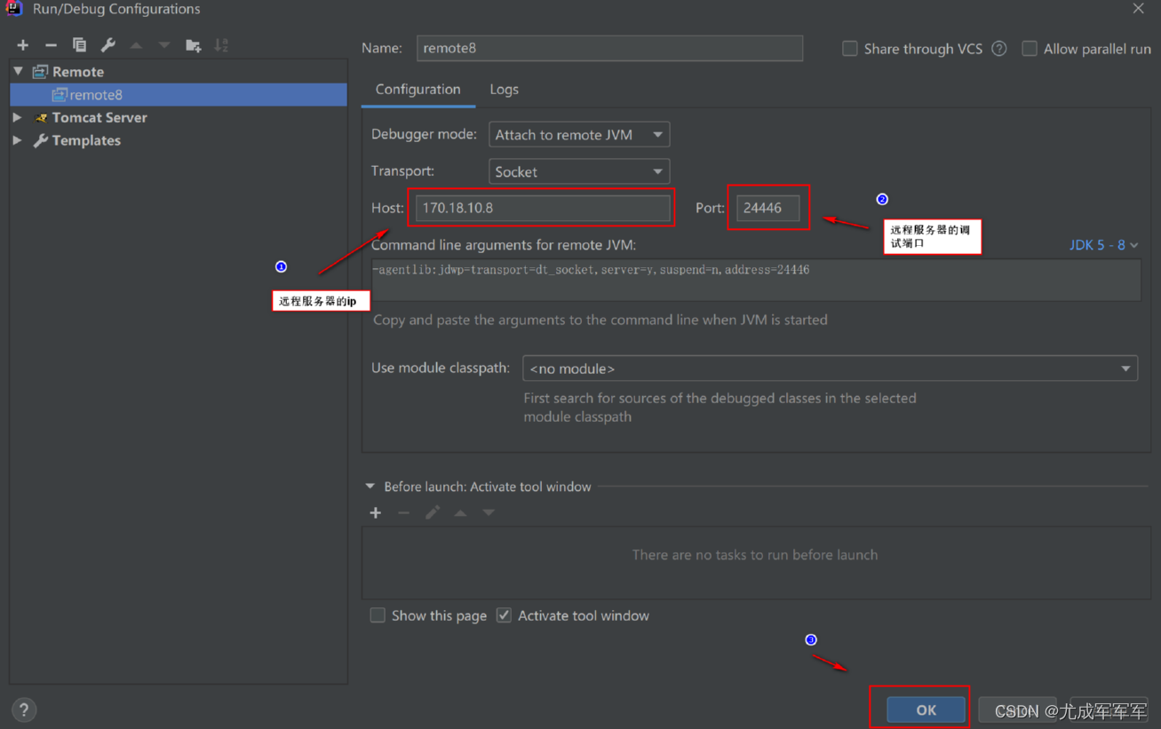1161x729 pixels.
Task: Add a new configuration with plus icon
Action: pyautogui.click(x=23, y=45)
